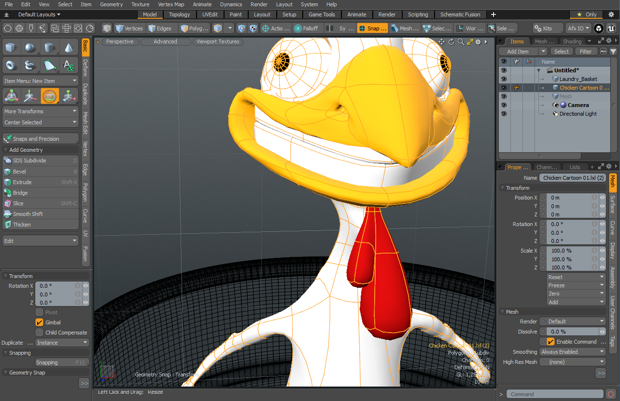The image size is (620, 401).
Task: Open the Item Menu: New Item dropdown
Action: (40, 81)
